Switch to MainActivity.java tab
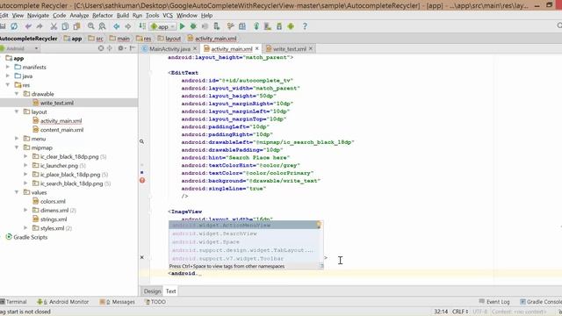The image size is (562, 316). click(x=169, y=49)
